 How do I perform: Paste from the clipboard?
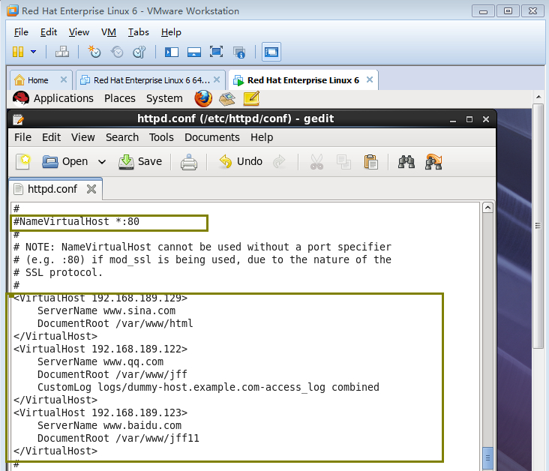[370, 162]
